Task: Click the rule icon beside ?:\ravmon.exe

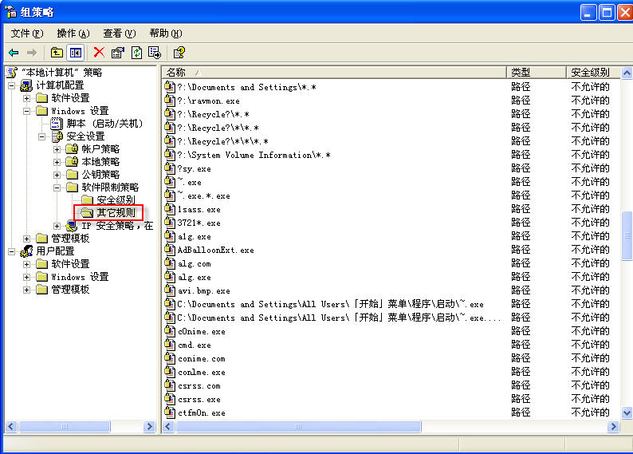Action: coord(170,101)
